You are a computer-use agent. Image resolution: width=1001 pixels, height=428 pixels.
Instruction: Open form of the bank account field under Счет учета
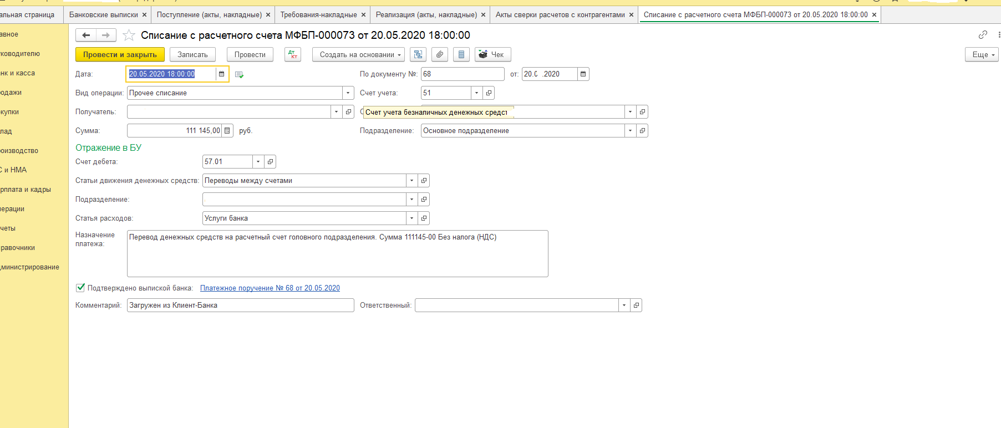642,111
